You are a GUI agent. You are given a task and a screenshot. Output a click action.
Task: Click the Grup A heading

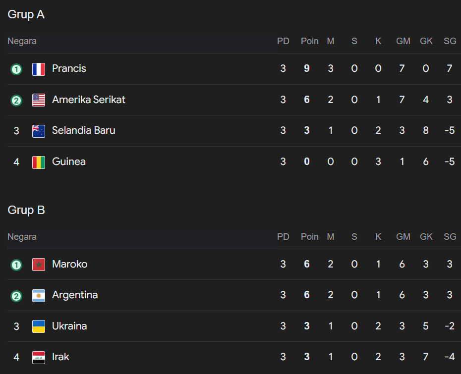26,15
